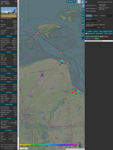Image resolution: width=113 pixels, height=150 pixels.
Task: Click the H button in the map header
Action: coord(71,2)
